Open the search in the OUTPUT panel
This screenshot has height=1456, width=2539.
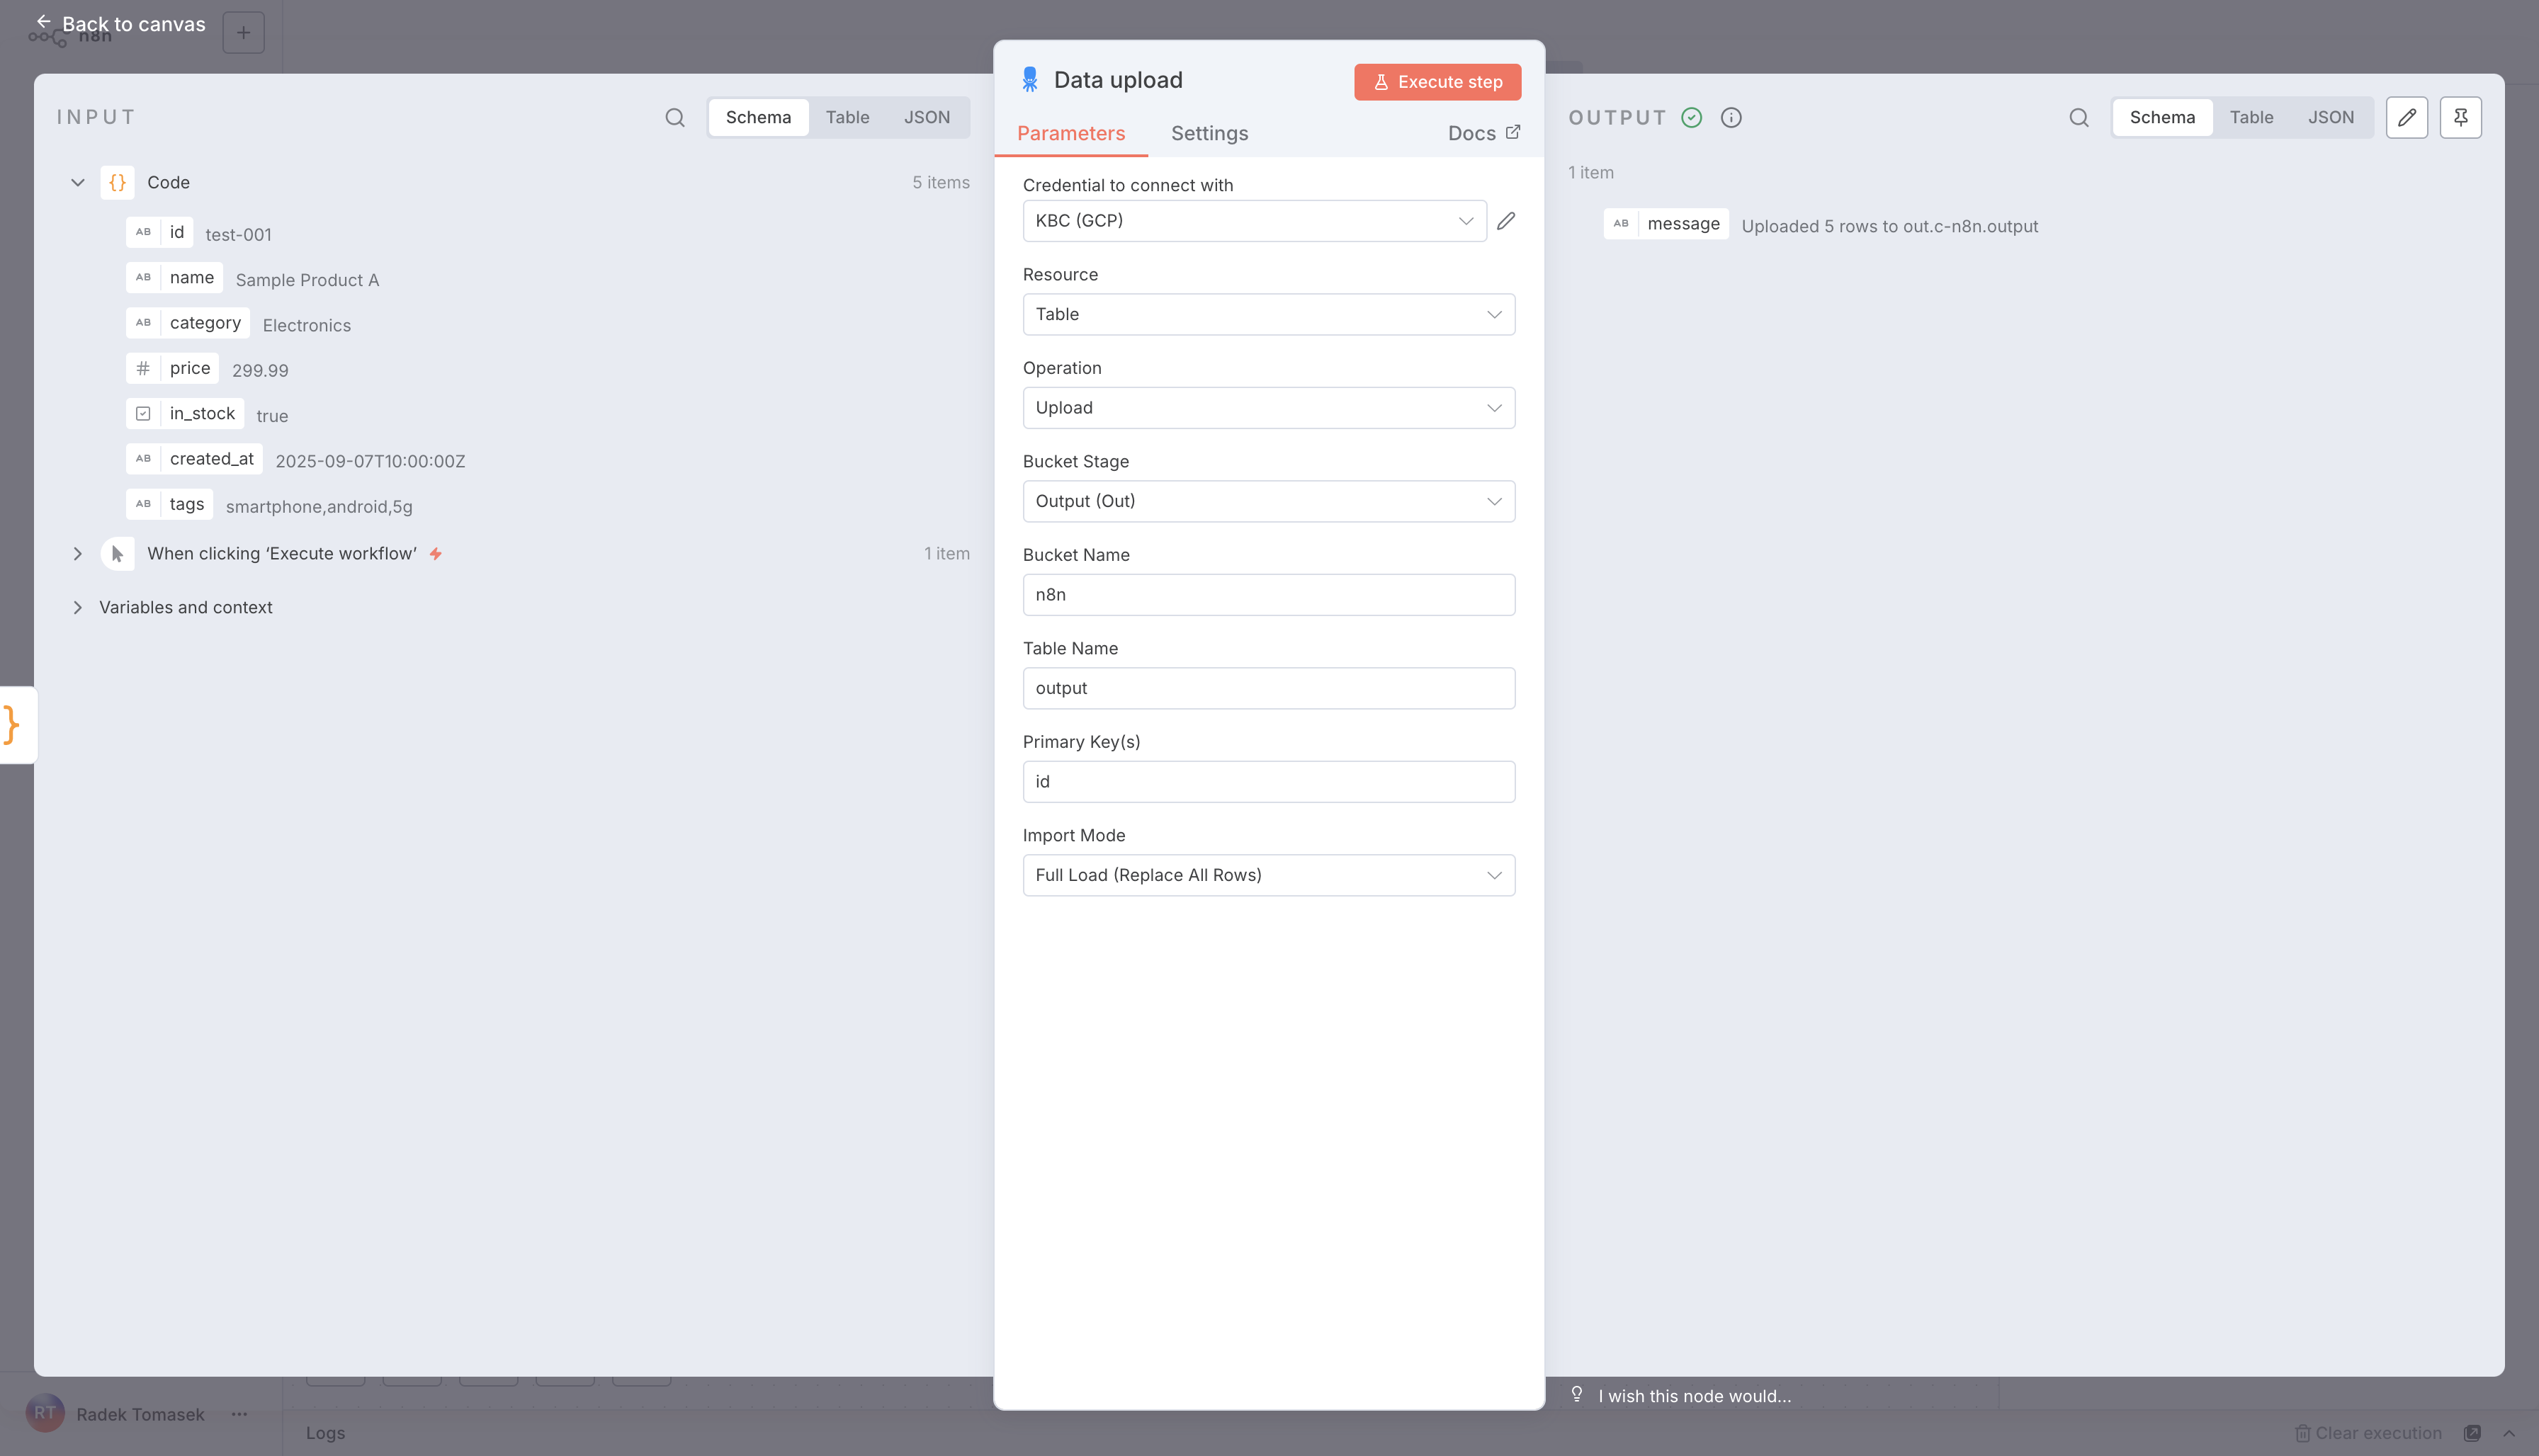(x=2078, y=117)
